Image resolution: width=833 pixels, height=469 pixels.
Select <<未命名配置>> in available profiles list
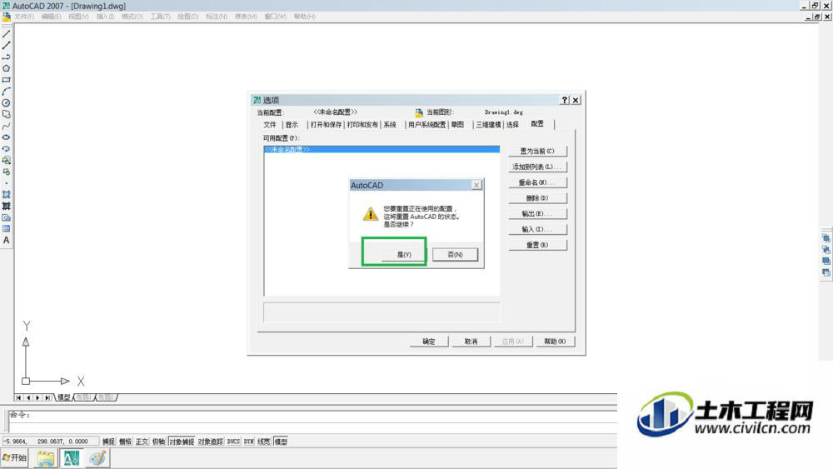pos(382,150)
